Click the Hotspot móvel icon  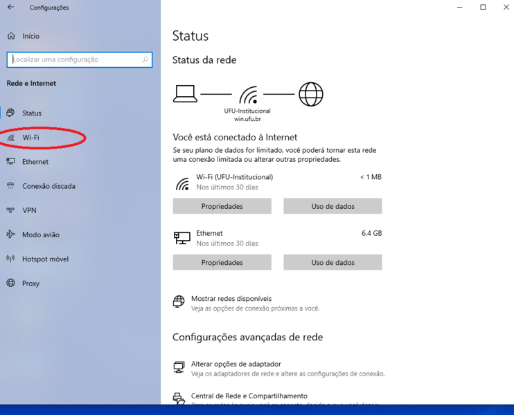point(10,259)
